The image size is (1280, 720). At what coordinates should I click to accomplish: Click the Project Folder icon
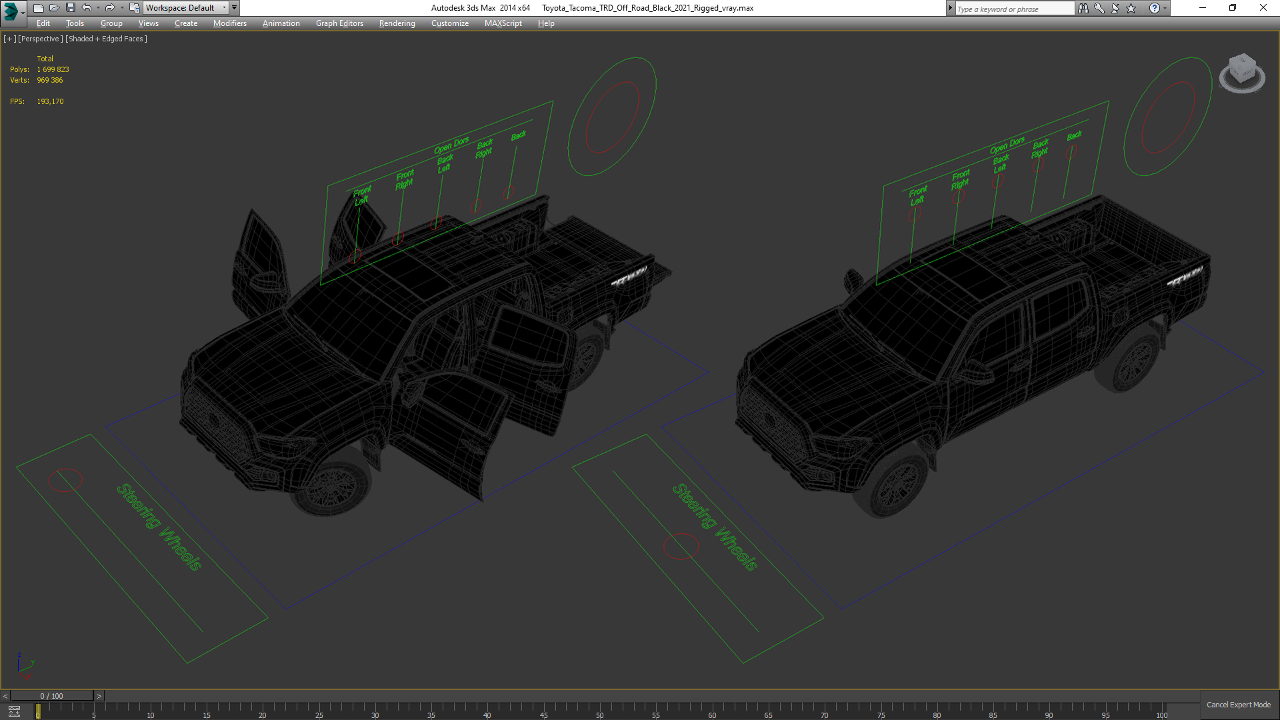pos(134,8)
